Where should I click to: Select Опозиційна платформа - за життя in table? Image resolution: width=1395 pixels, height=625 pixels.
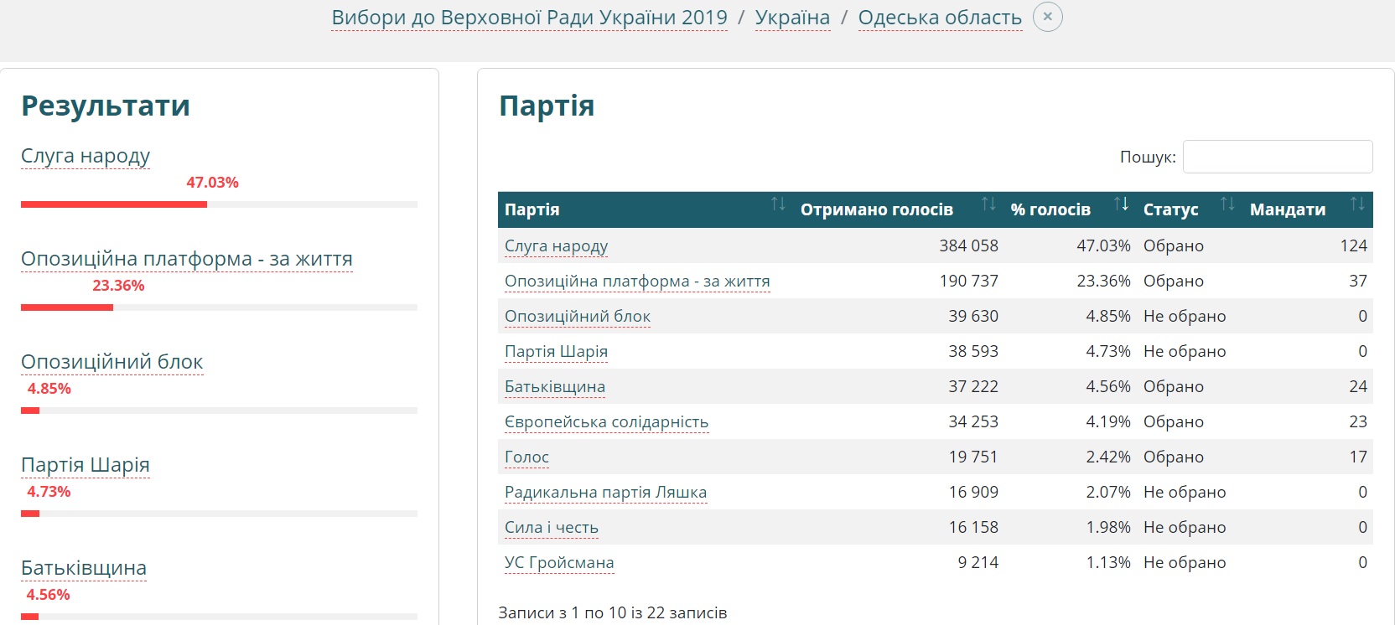pos(636,282)
